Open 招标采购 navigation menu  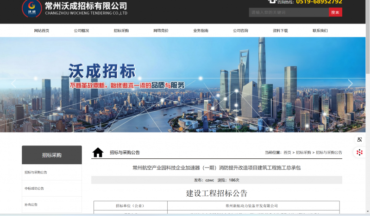pyautogui.click(x=121, y=31)
